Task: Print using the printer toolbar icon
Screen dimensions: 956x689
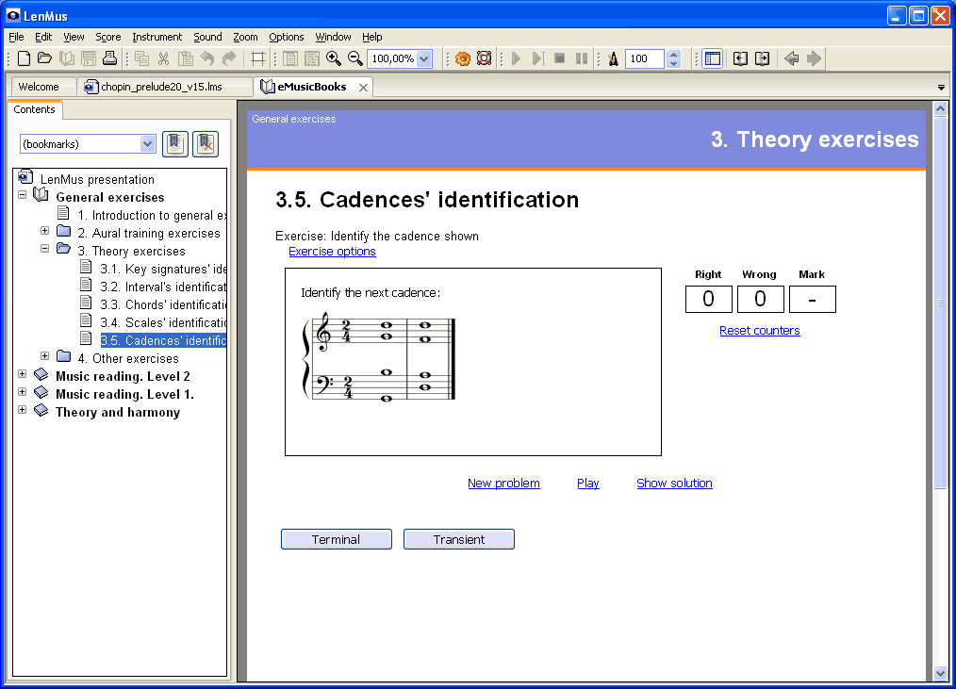Action: (109, 58)
